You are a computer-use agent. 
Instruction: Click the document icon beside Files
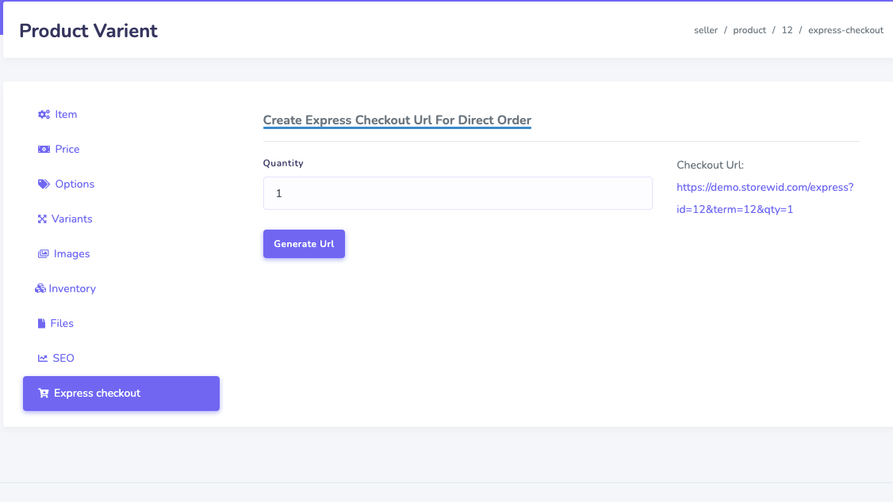coord(43,324)
